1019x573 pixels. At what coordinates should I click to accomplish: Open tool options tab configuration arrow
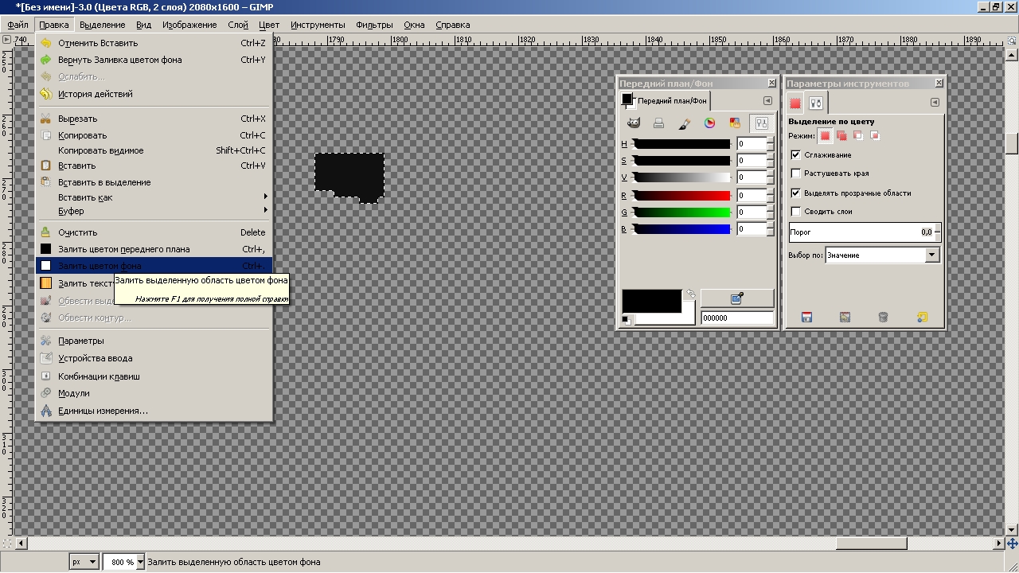pyautogui.click(x=935, y=102)
